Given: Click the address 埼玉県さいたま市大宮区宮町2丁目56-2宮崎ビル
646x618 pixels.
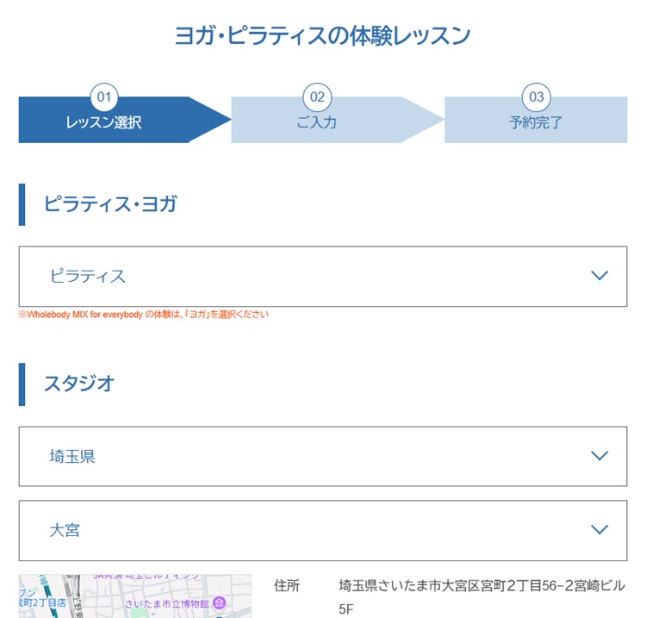Looking at the screenshot, I should pos(482,585).
